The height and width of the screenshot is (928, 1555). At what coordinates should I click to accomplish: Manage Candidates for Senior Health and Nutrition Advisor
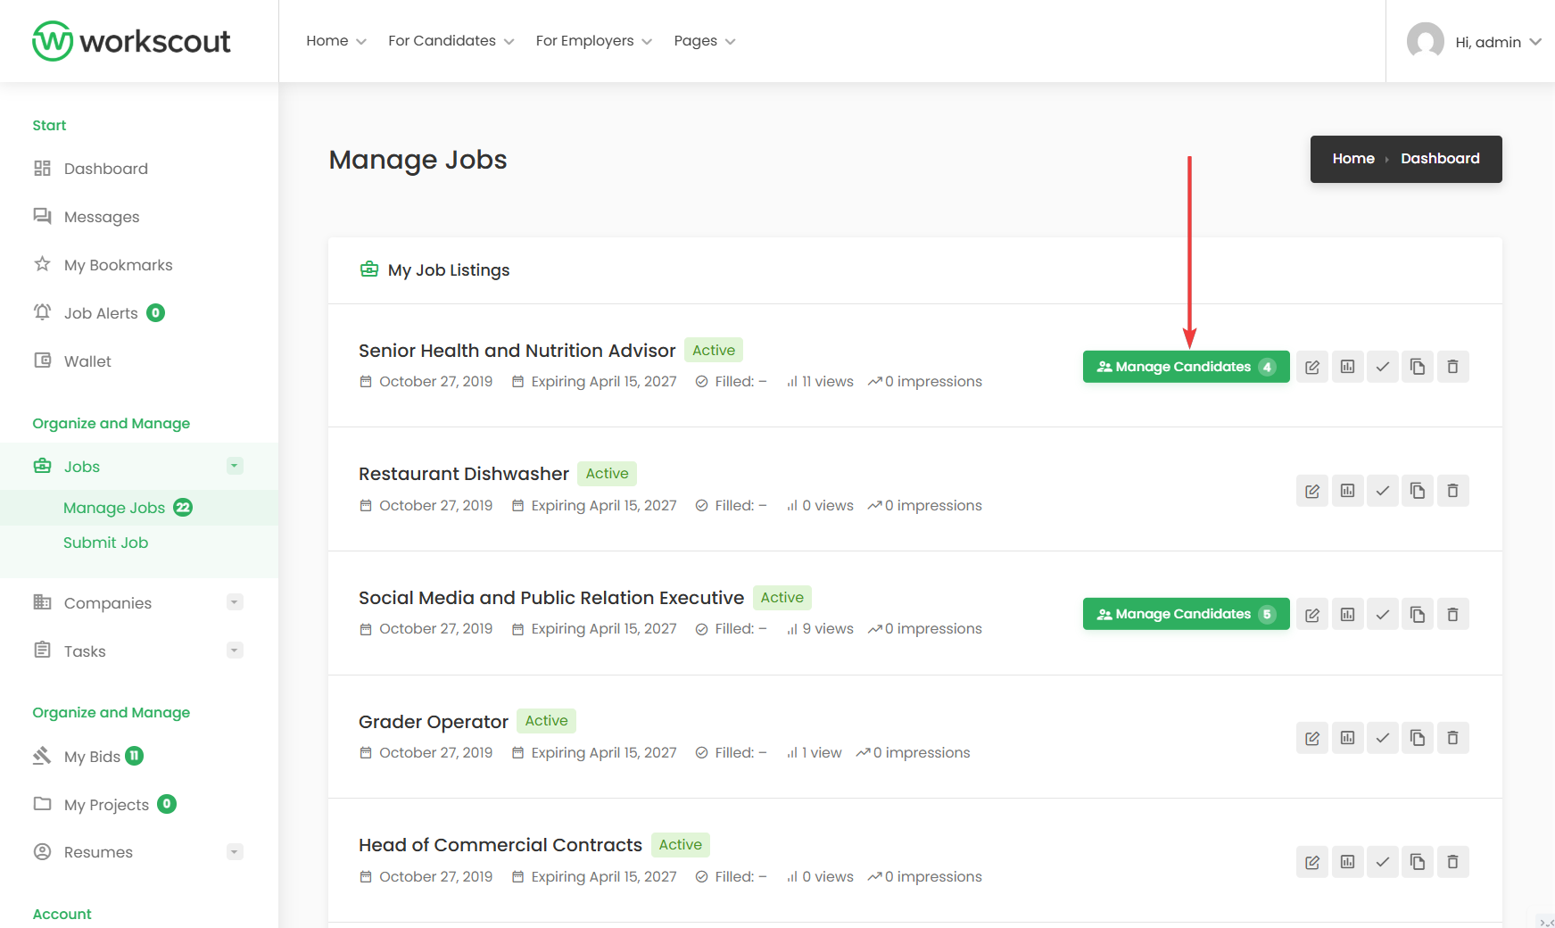1185,367
